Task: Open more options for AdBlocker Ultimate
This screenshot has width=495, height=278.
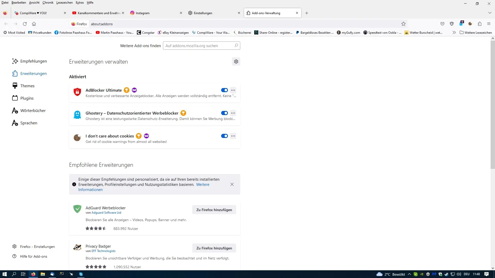Action: pyautogui.click(x=233, y=90)
